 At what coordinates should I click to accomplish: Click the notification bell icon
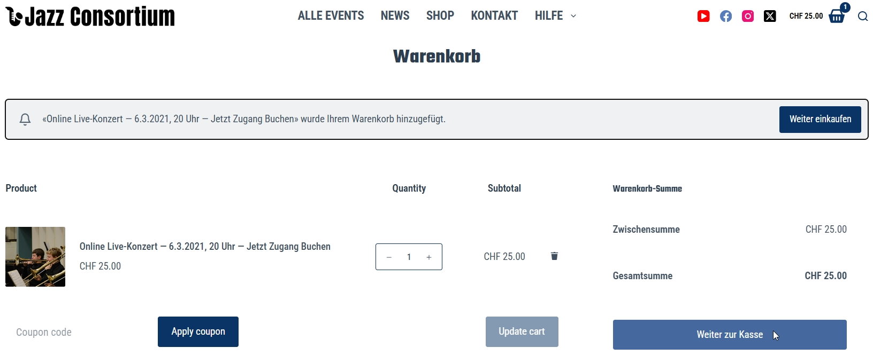pyautogui.click(x=25, y=119)
